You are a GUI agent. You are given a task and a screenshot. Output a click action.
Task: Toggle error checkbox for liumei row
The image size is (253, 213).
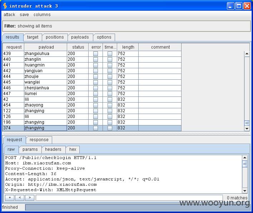pos(95,94)
